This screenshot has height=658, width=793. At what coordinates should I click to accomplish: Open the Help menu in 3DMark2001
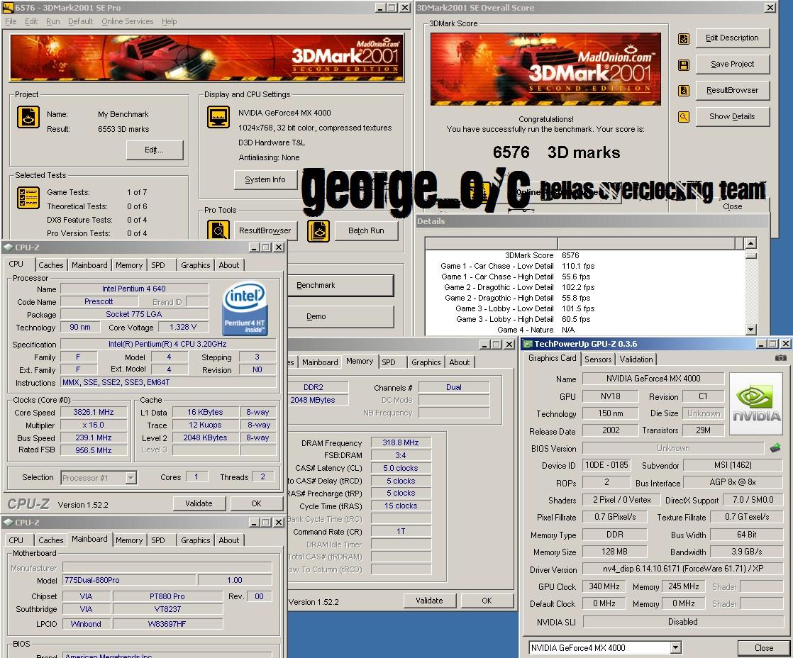[170, 21]
